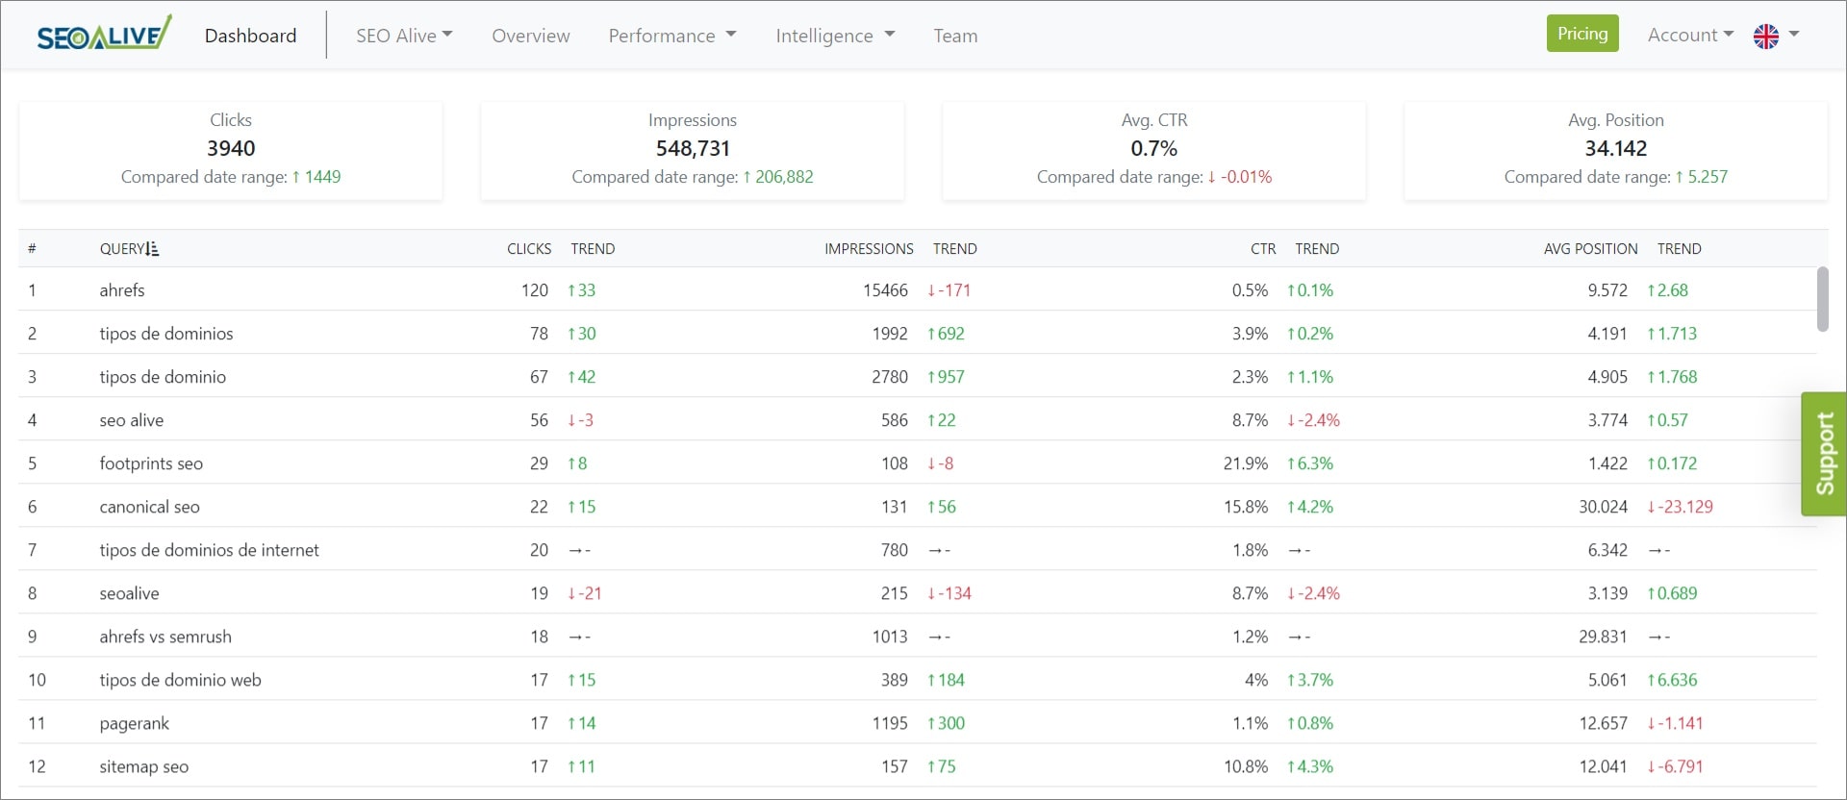The height and width of the screenshot is (800, 1847).
Task: Click the table vertical scrollbar thumb
Action: coord(1822,299)
